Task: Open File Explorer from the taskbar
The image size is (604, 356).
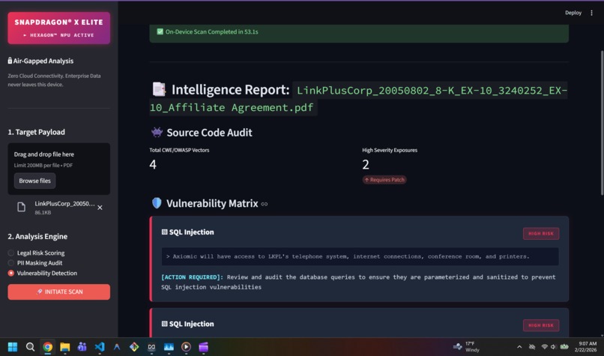Action: coord(64,347)
